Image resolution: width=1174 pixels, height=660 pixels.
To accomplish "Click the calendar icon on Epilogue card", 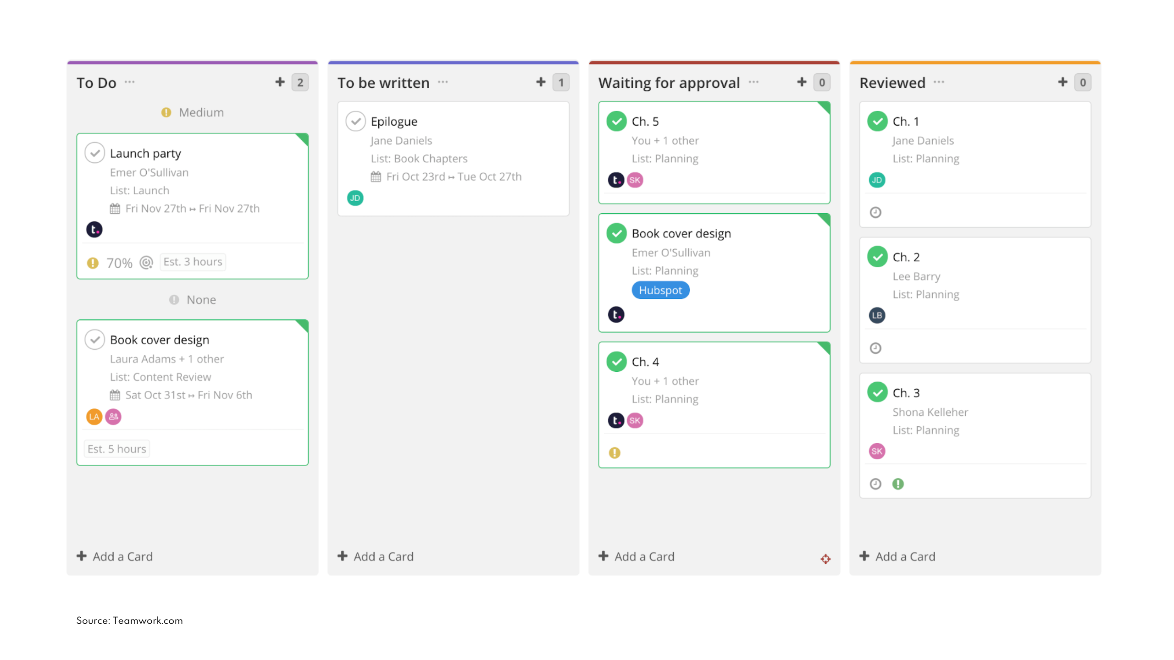I will tap(376, 176).
